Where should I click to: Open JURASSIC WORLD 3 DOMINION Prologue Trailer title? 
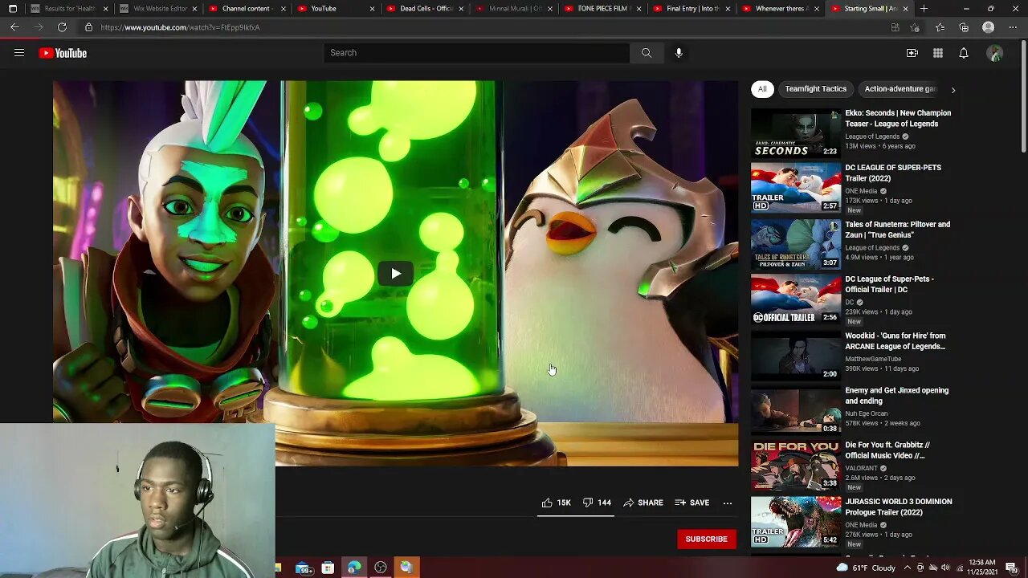[x=898, y=507]
